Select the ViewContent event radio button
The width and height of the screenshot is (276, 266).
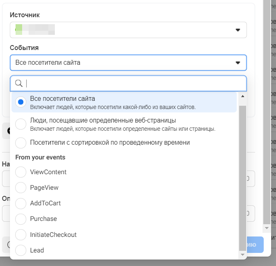click(21, 172)
